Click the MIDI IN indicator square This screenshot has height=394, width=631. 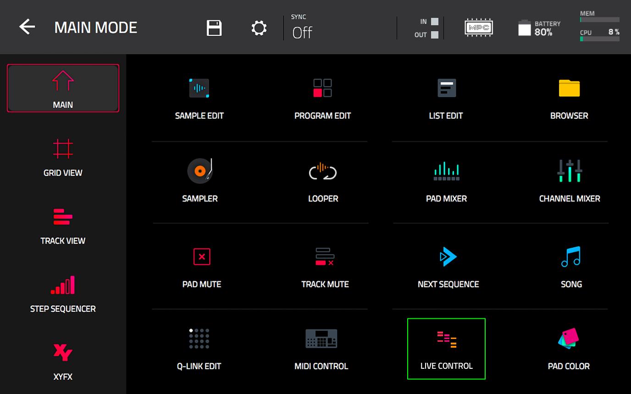click(x=435, y=22)
